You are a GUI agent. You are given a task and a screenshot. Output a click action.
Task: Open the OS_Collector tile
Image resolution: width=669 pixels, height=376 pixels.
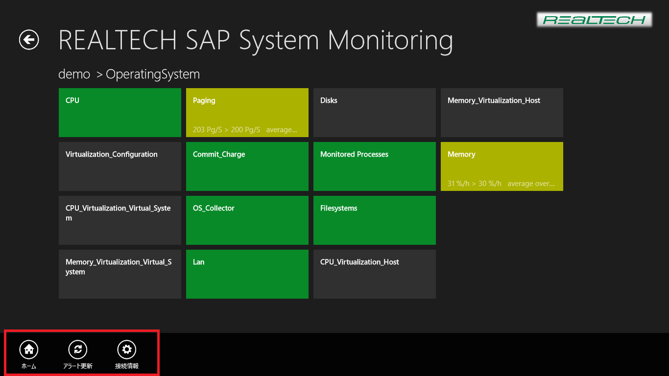(247, 220)
